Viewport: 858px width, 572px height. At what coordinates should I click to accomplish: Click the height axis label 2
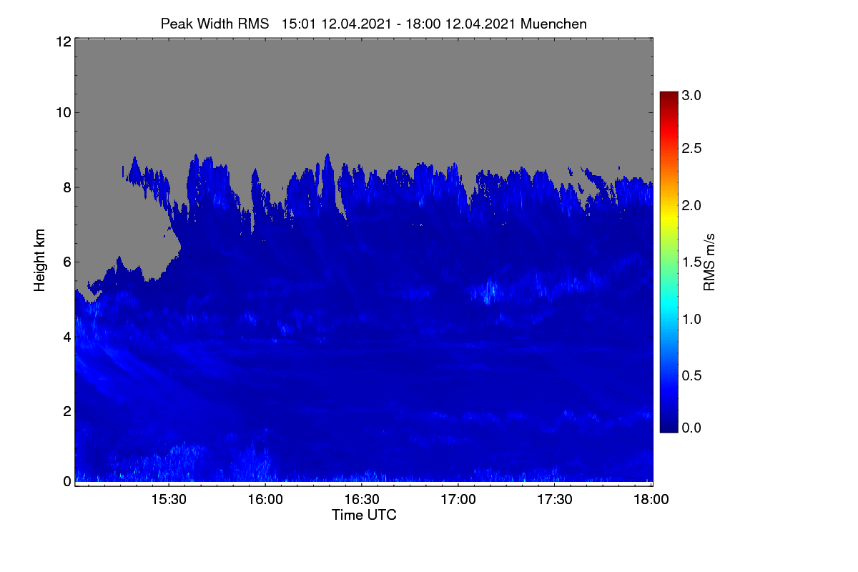coord(66,411)
